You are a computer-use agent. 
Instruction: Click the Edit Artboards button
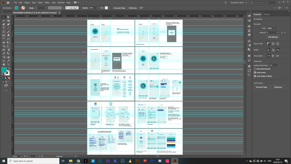[x=273, y=37]
